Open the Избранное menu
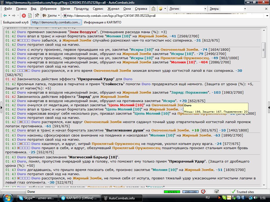This screenshot has height=202, width=270. [49, 9]
